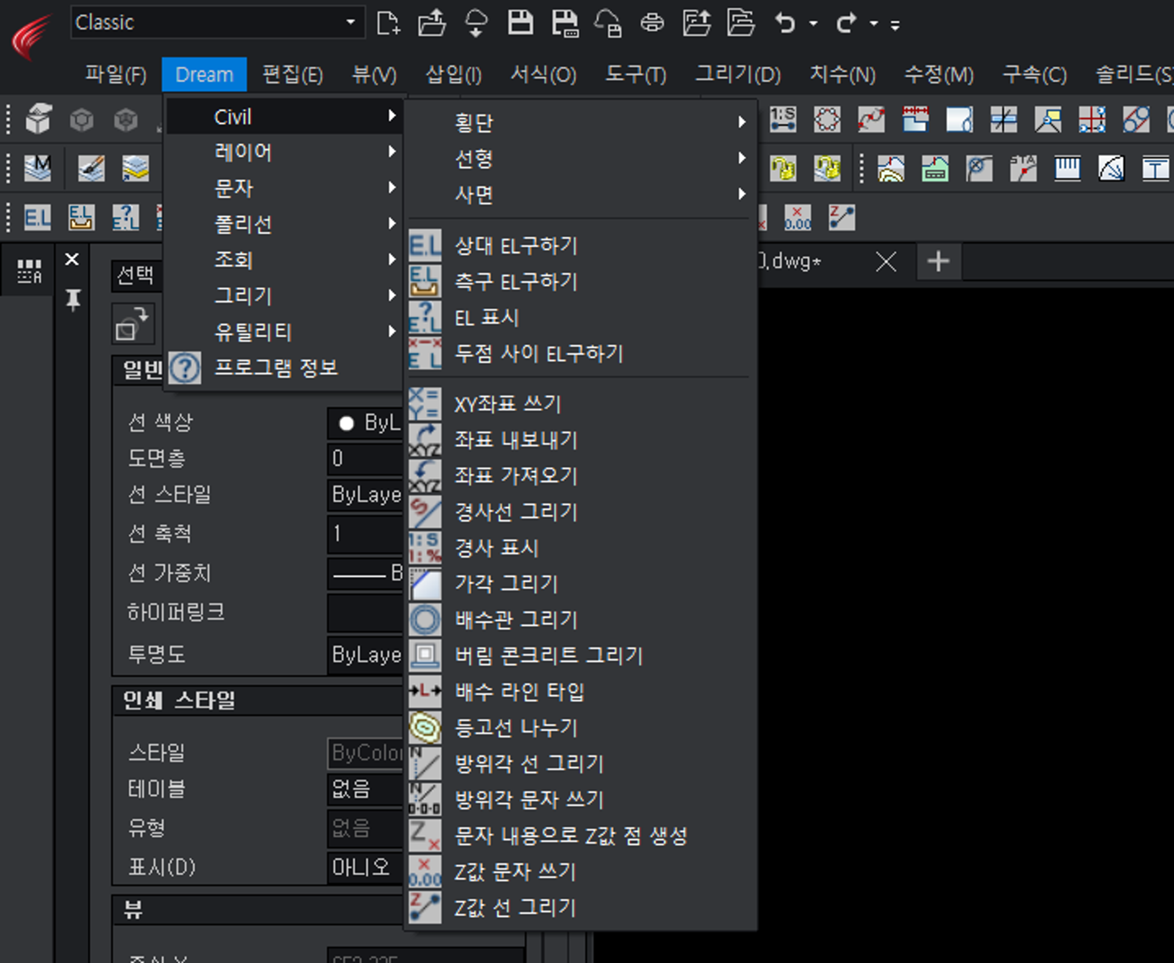Click the Redo arrow icon

tap(846, 23)
